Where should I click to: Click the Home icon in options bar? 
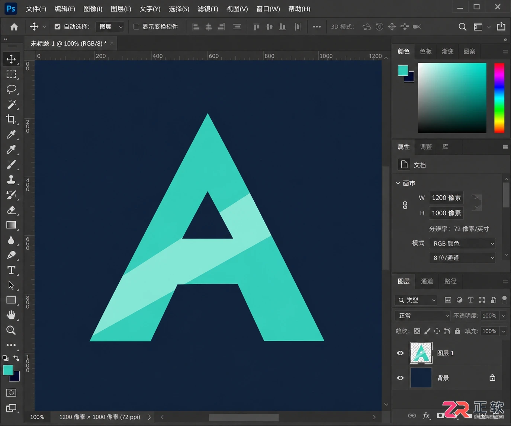coord(14,27)
